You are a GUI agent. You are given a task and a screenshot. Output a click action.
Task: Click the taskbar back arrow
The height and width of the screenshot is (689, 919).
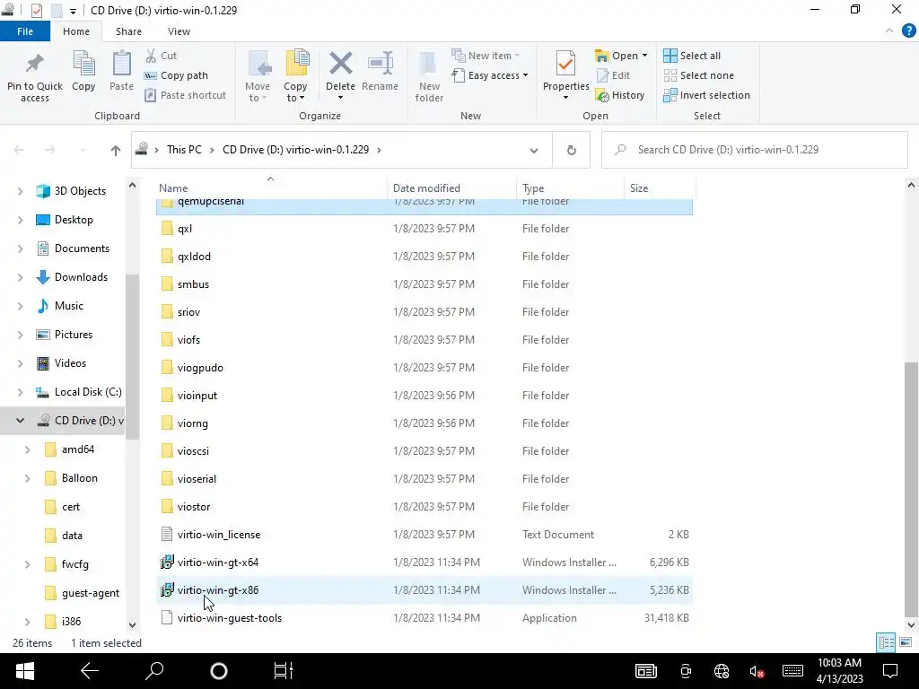[90, 671]
